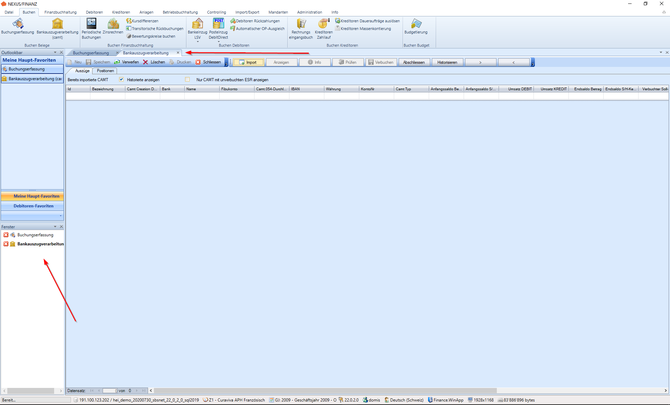
Task: Sort by the IBAN column header
Action: click(x=307, y=89)
